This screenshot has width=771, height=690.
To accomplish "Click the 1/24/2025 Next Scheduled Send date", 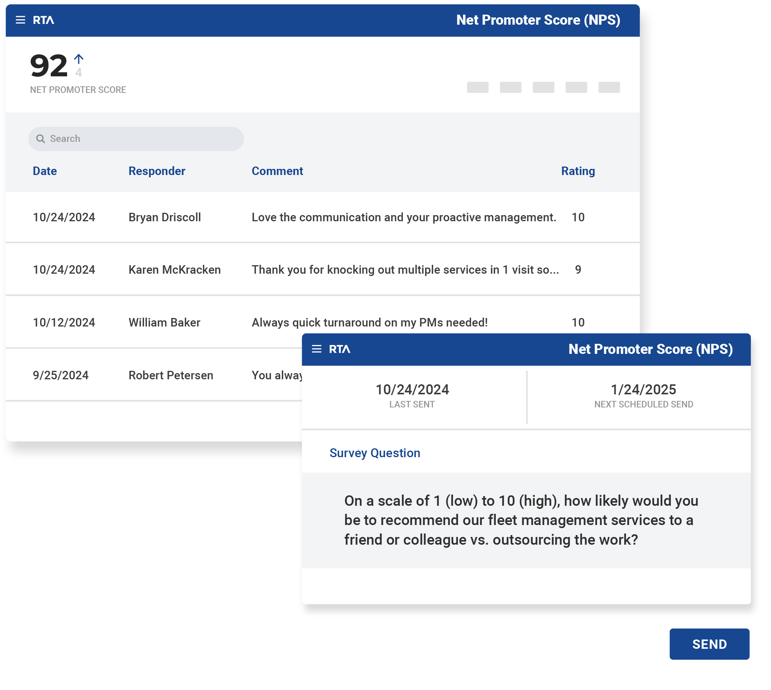I will [x=643, y=390].
